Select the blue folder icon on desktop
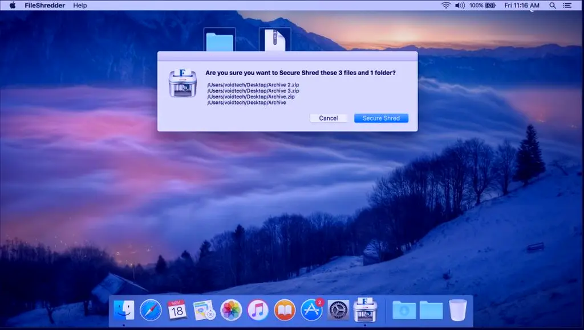This screenshot has width=584, height=330. tap(220, 40)
